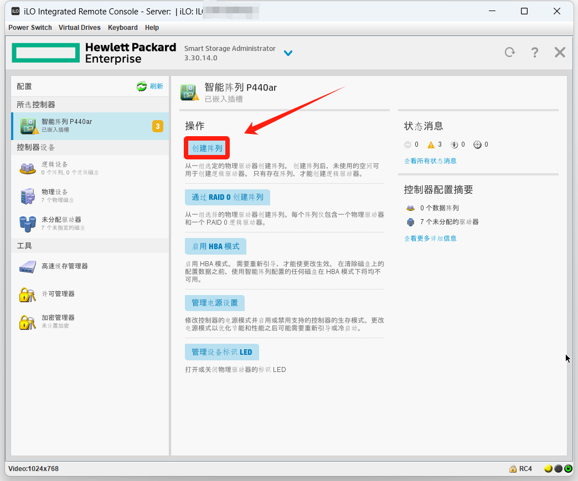578x481 pixels.
Task: Click 启用 HBA 模式 button
Action: tap(215, 246)
